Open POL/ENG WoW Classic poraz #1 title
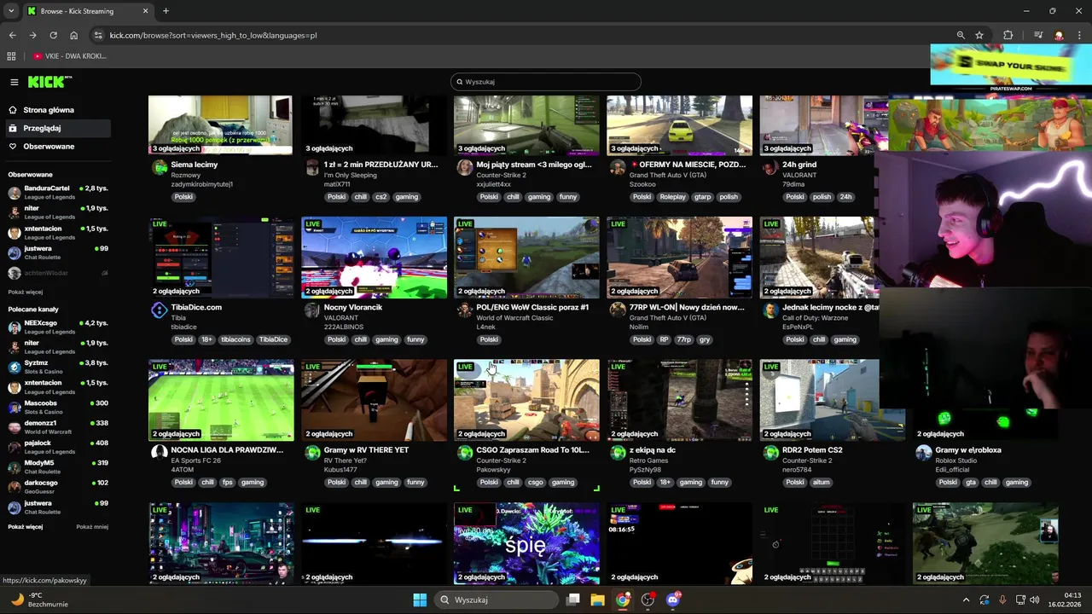Screen dimensions: 1092x614 tap(532, 307)
